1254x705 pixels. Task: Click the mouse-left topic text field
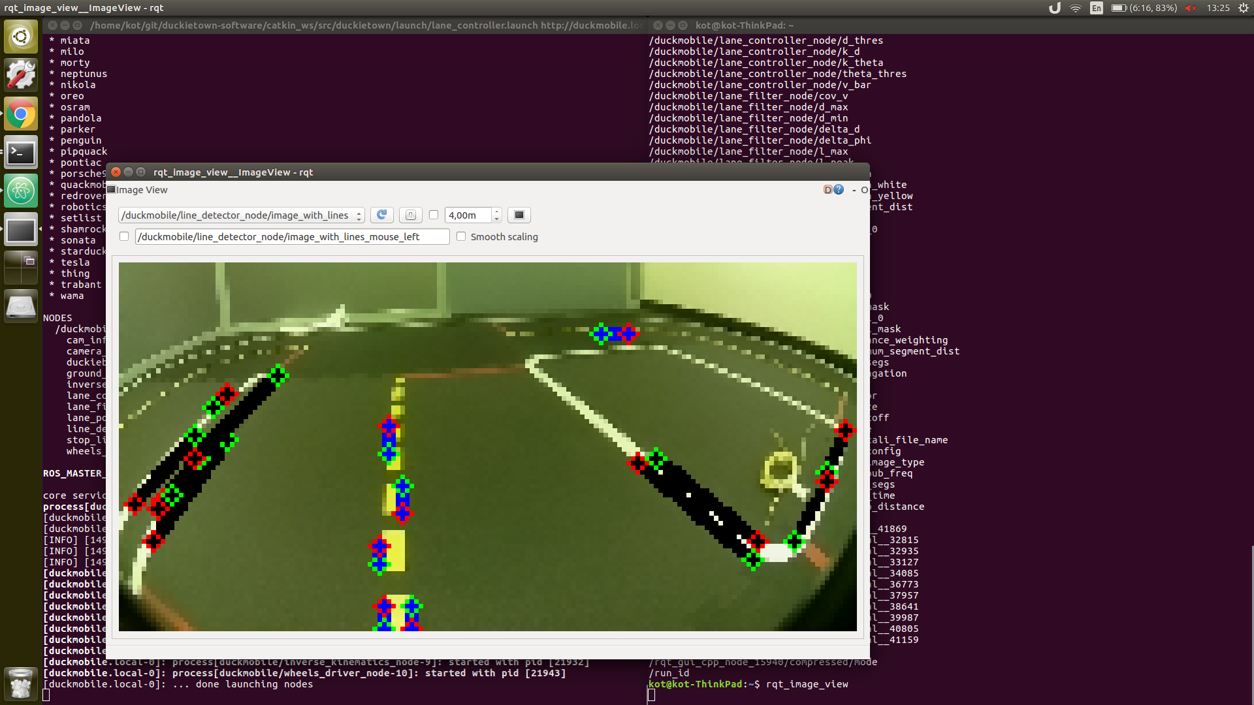click(292, 236)
